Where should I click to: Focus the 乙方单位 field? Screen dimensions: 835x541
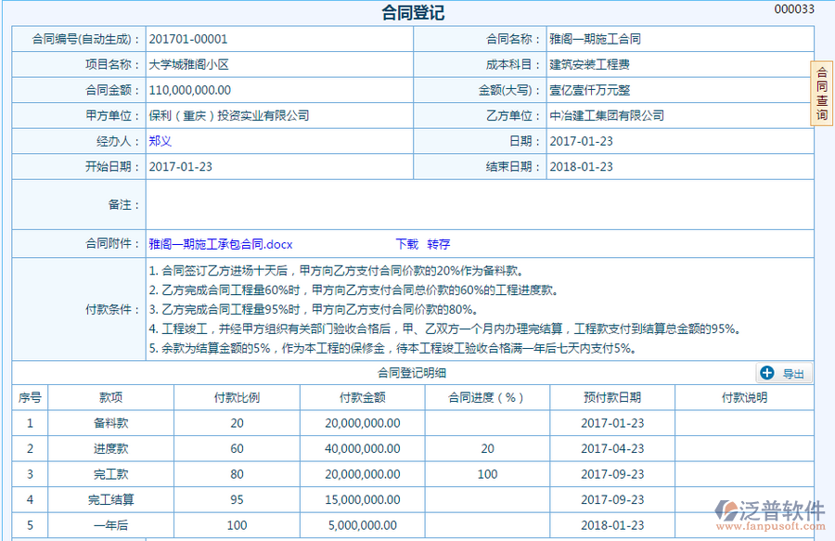[x=677, y=116]
